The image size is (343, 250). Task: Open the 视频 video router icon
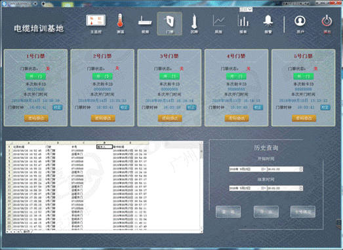coord(145,24)
